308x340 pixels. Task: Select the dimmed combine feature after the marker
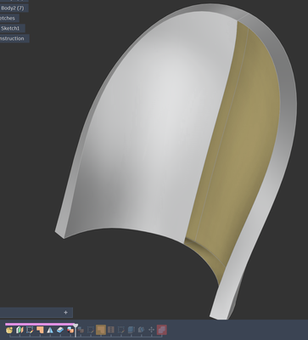pos(81,330)
